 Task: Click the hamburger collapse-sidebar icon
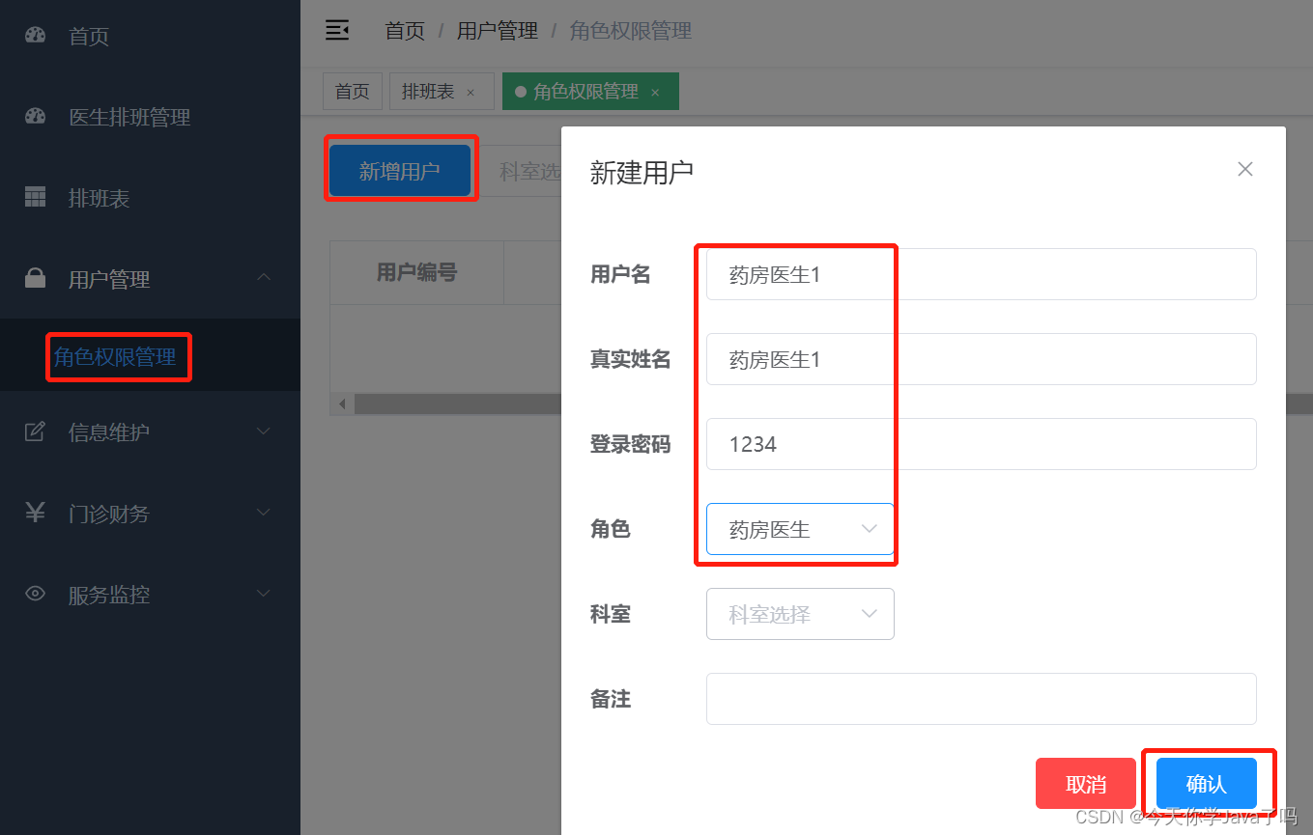click(x=337, y=31)
